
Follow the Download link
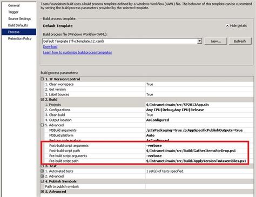50,47
